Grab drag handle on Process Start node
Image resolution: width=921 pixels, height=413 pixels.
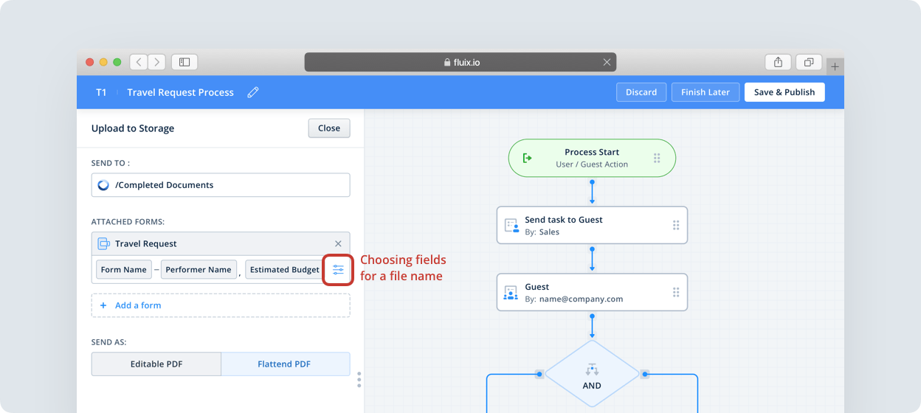(657, 158)
